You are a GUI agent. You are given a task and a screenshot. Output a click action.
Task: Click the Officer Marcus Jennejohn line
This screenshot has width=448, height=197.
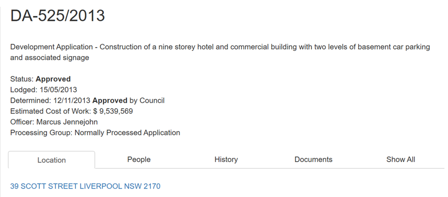[54, 122]
